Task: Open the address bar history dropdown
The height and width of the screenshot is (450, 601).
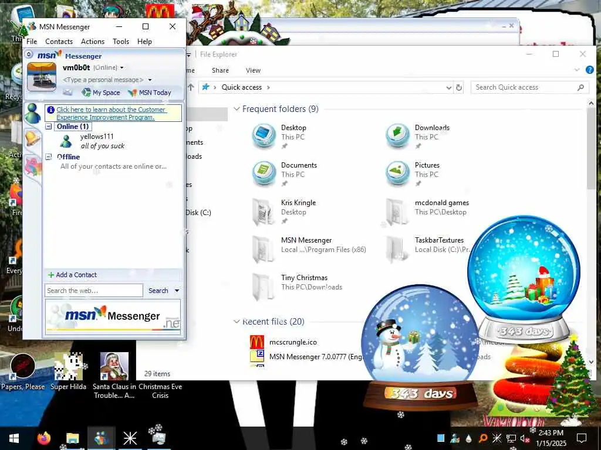Action: [448, 88]
